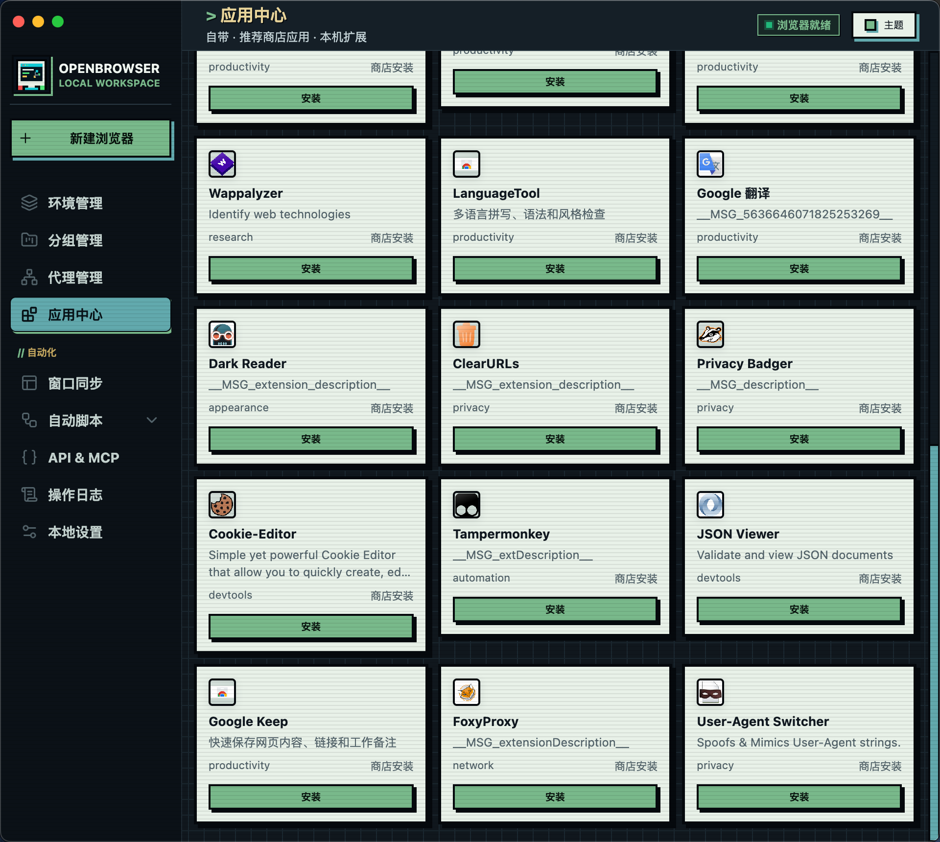This screenshot has width=940, height=842.
Task: Click the 应用中心 page title
Action: (253, 16)
